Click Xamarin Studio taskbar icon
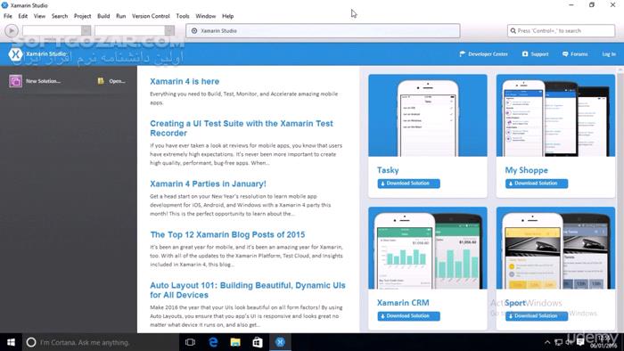 click(280, 342)
